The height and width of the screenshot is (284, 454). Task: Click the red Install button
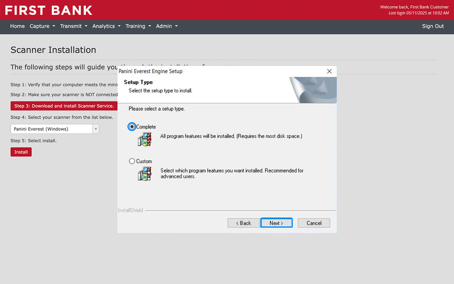click(x=21, y=152)
